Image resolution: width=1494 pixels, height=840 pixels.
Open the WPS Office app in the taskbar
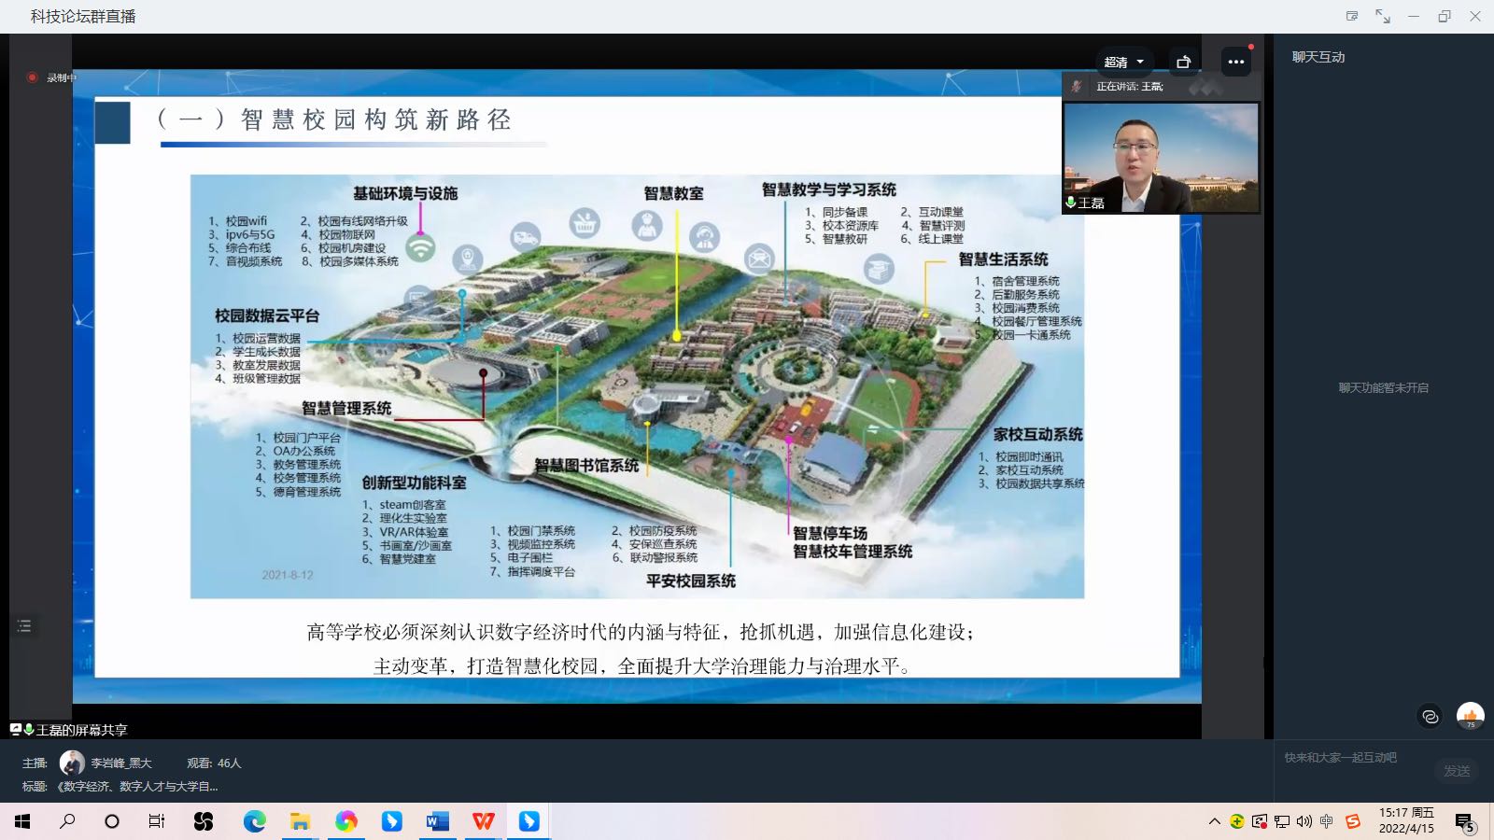pos(483,821)
